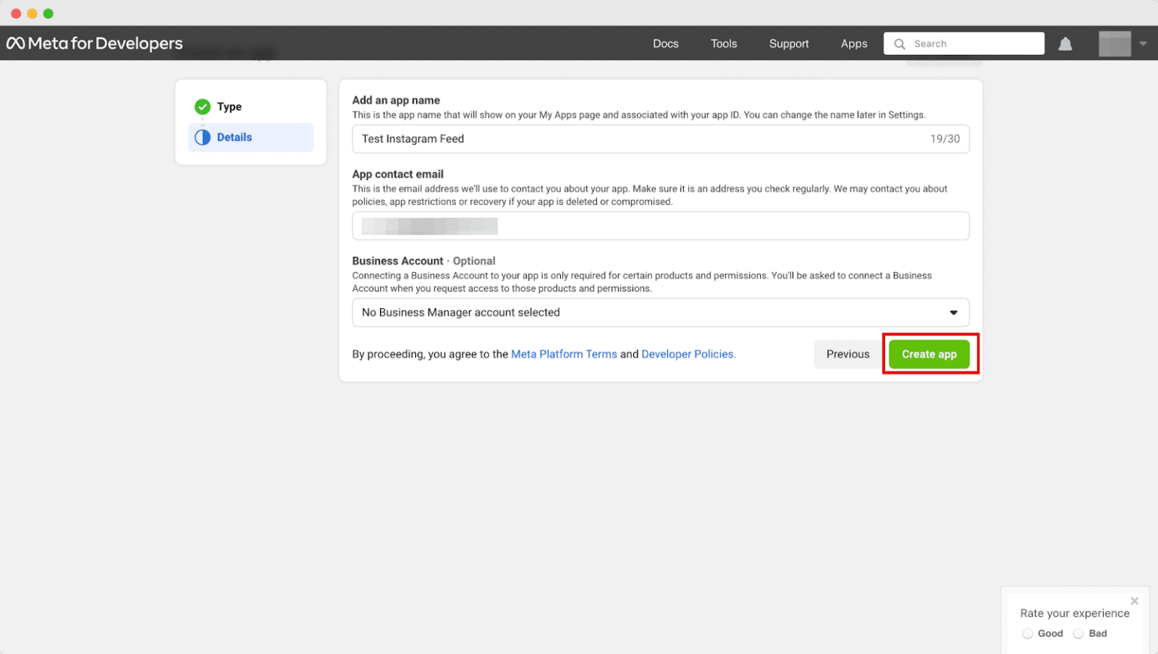Click the Previous button
The height and width of the screenshot is (654, 1158).
pos(847,353)
